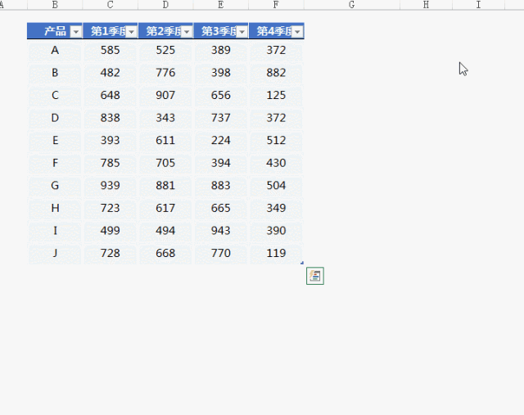Click cell with value 398

pos(220,73)
